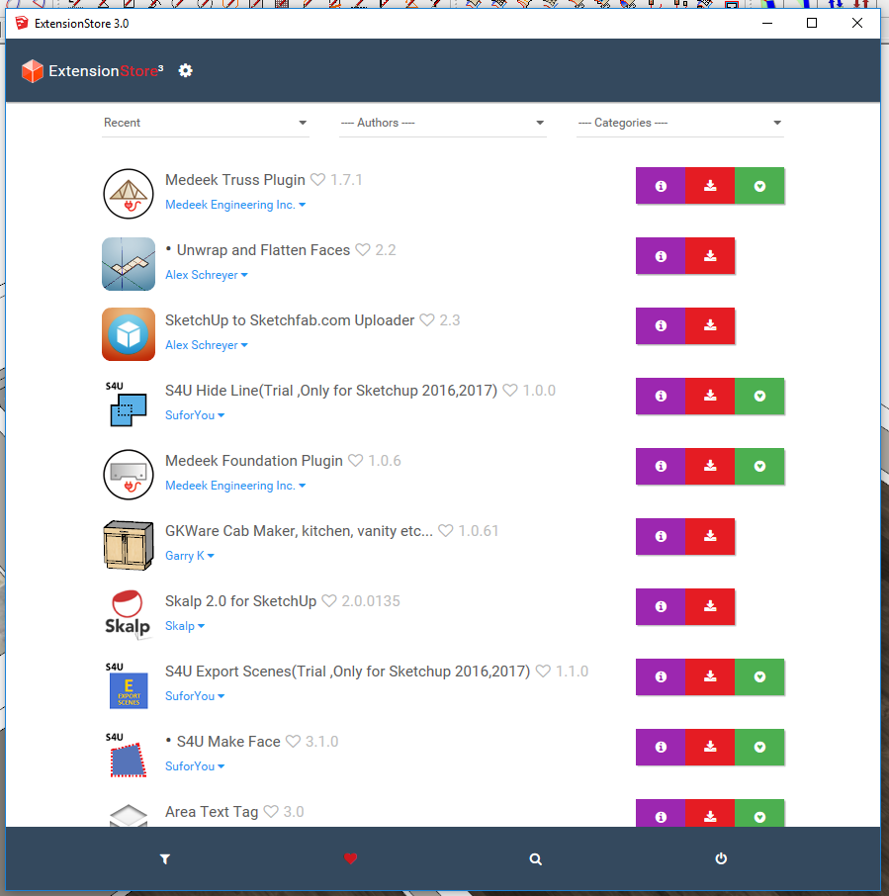The height and width of the screenshot is (896, 889).
Task: Click the Sketchfab Uploader thumbnail
Action: point(129,334)
